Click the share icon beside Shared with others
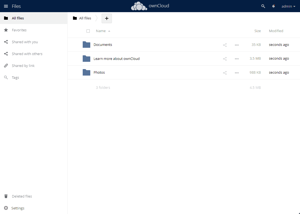The width and height of the screenshot is (300, 214). tap(6, 54)
